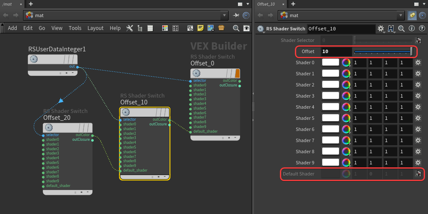Click the parameter pane circle link icon
428x214 pixels.
click(422, 15)
